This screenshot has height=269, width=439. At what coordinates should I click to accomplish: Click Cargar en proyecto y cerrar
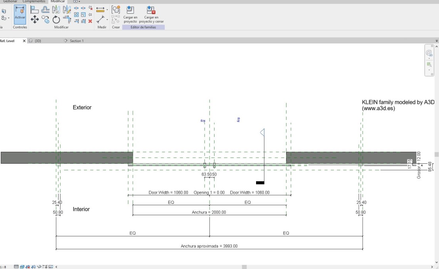pyautogui.click(x=151, y=15)
